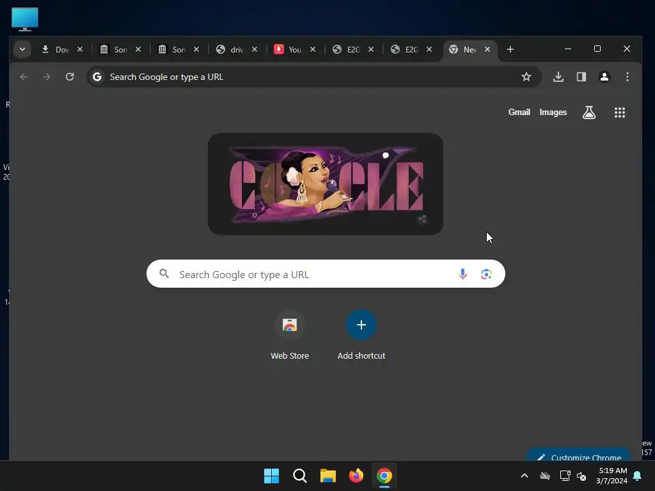Bookmark this tab with star icon

click(x=526, y=77)
